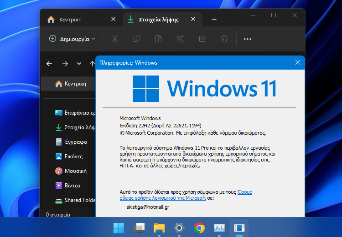342x237 pixels.
Task: Go back with the left arrow
Action: pos(49,64)
